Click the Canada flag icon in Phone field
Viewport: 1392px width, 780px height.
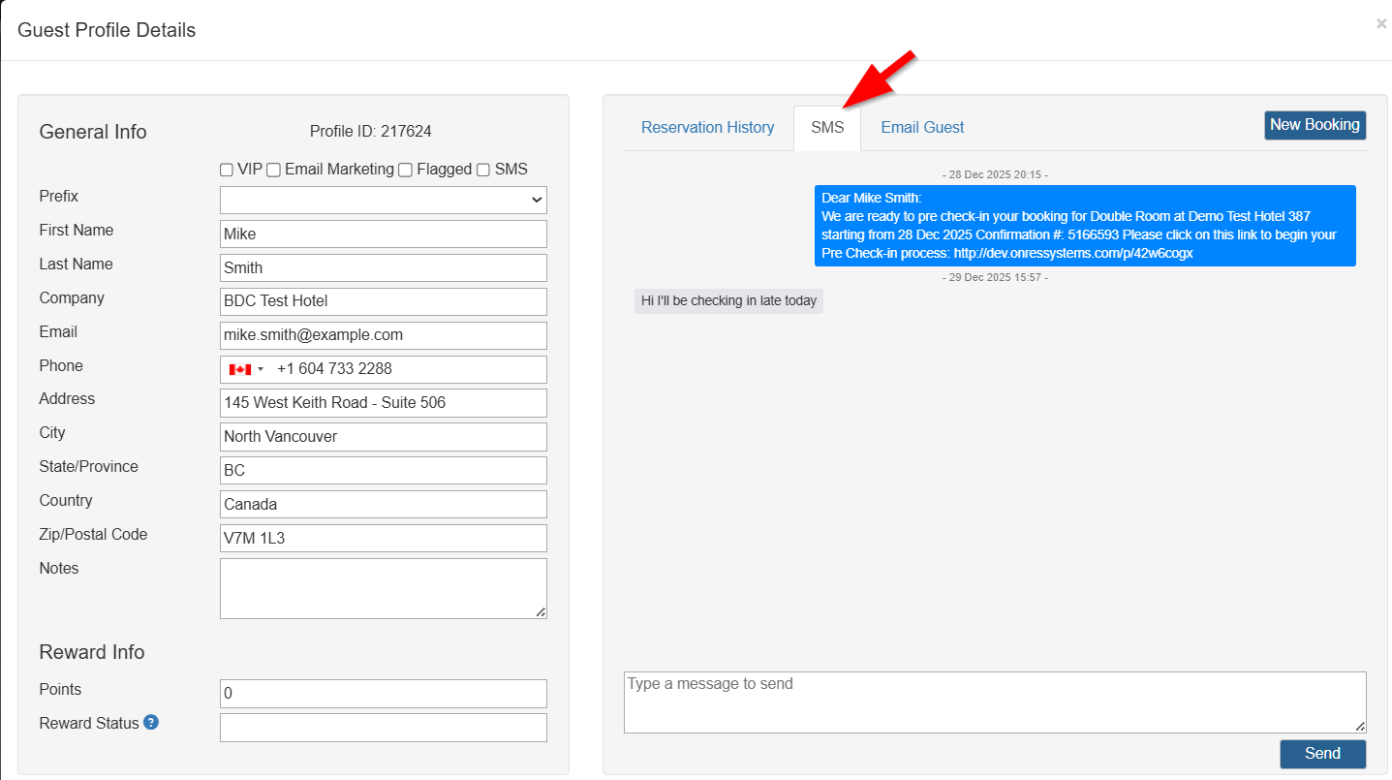pyautogui.click(x=239, y=369)
